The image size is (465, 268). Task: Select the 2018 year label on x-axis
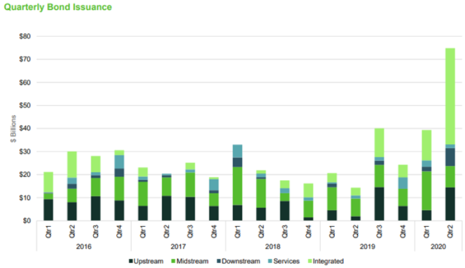coord(273,245)
